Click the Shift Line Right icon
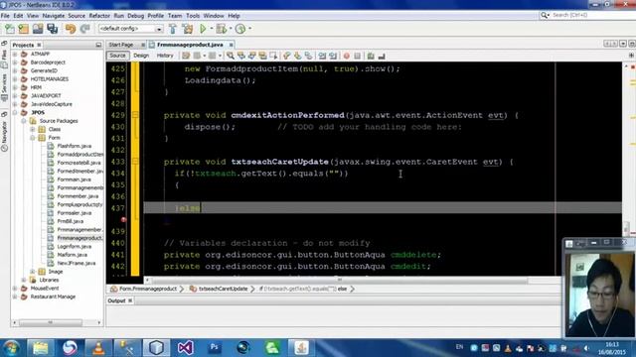The height and width of the screenshot is (357, 636). (x=333, y=56)
